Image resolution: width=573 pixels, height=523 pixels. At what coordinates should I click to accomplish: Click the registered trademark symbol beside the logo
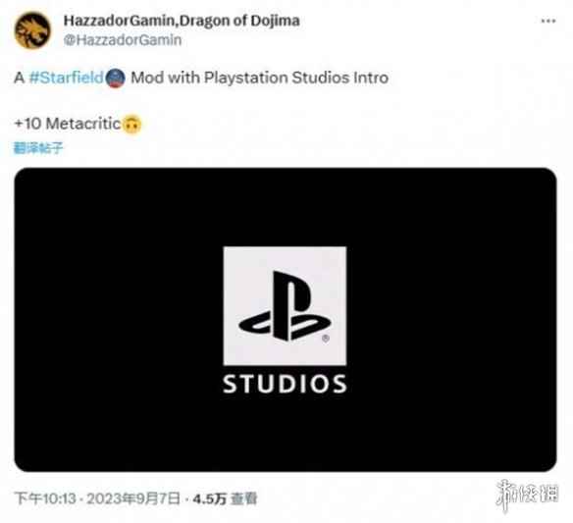click(326, 339)
